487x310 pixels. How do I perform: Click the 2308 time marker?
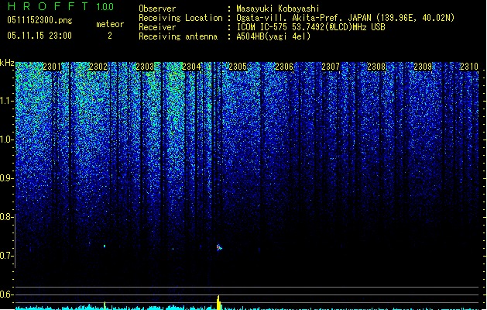click(x=376, y=67)
